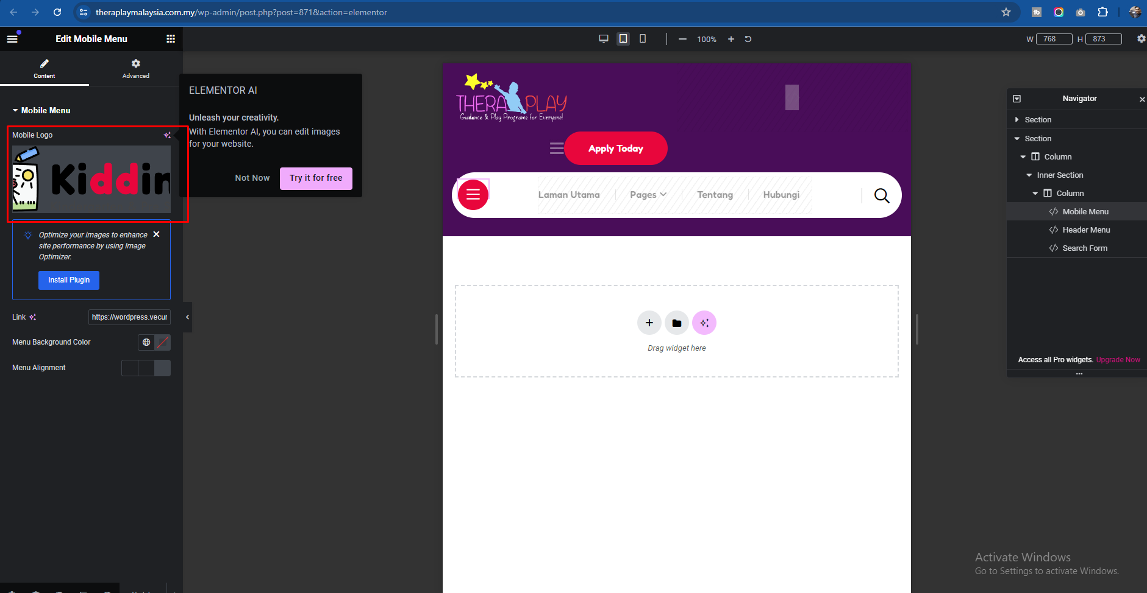Click the browser address bar URL
Image resolution: width=1147 pixels, height=593 pixels.
tap(241, 12)
